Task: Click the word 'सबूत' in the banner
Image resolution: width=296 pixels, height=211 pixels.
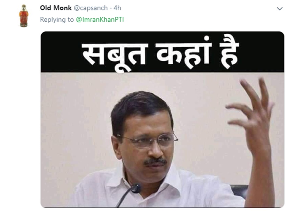Action: (x=115, y=57)
